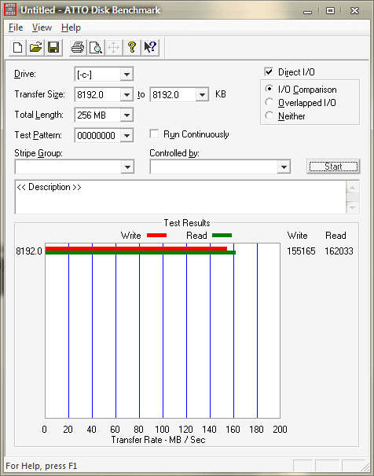Click the Description scrollbar up arrow

point(353,187)
